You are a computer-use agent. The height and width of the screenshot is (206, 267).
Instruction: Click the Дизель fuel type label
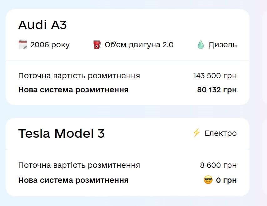[x=223, y=45]
